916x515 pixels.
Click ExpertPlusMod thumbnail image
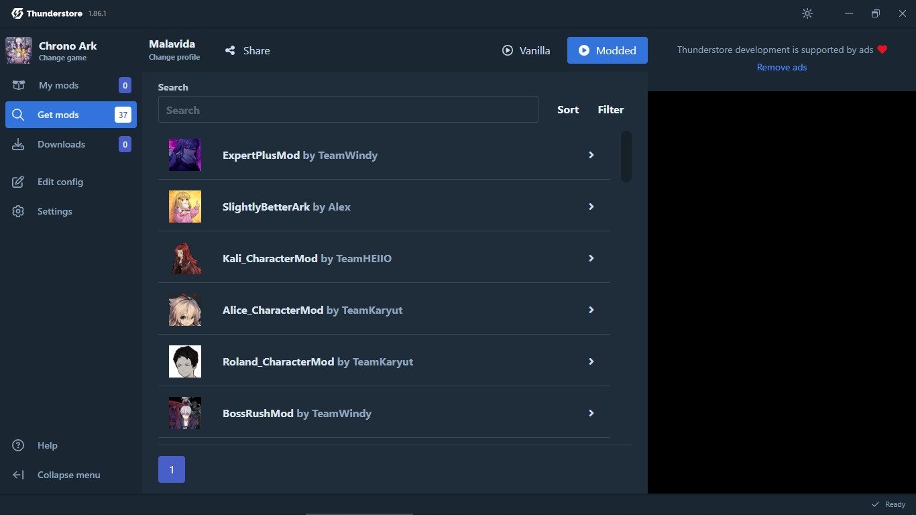[x=185, y=155]
